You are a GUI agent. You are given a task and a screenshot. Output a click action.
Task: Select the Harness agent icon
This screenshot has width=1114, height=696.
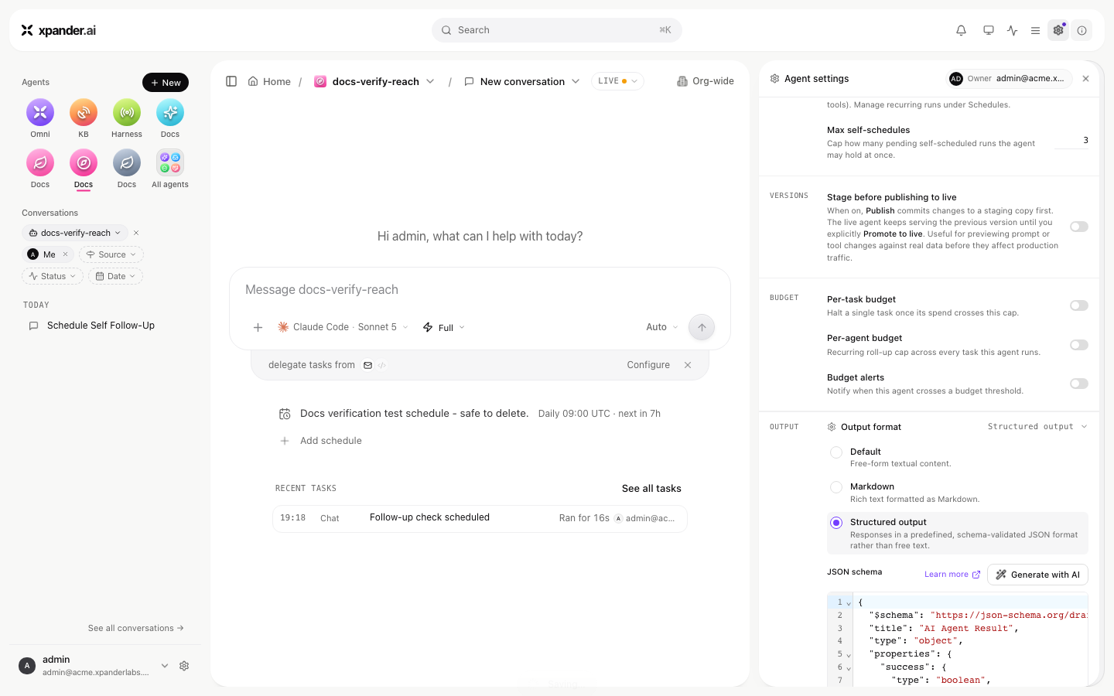127,113
